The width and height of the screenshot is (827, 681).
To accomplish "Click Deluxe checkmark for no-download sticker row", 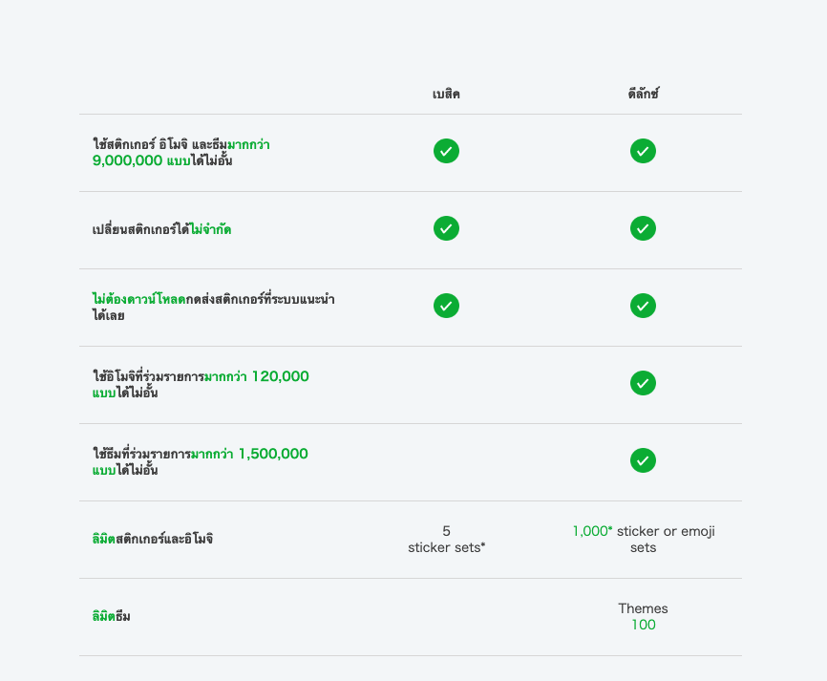I will coord(643,306).
